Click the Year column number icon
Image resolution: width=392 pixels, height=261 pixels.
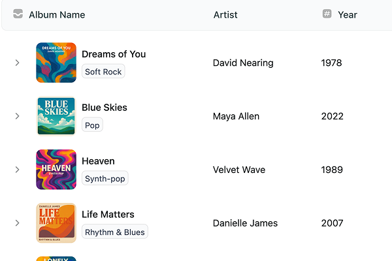[327, 14]
